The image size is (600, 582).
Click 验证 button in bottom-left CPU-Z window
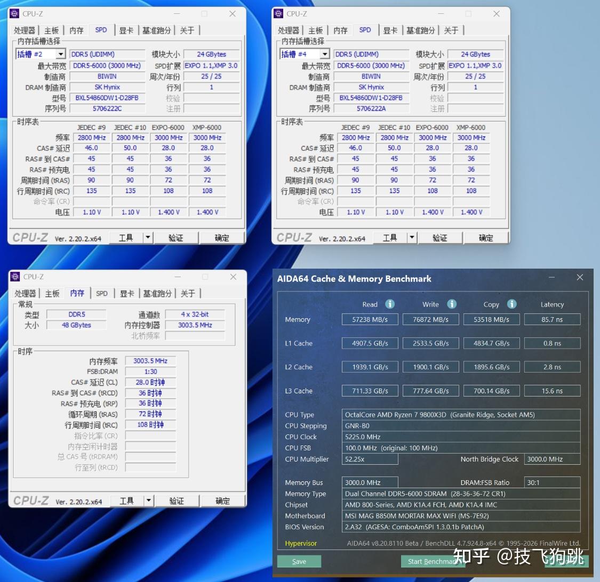coord(177,500)
